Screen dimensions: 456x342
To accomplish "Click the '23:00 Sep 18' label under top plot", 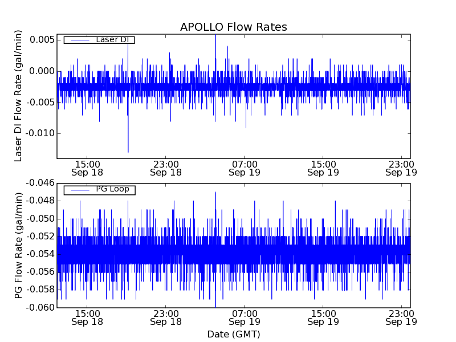I will pos(166,168).
